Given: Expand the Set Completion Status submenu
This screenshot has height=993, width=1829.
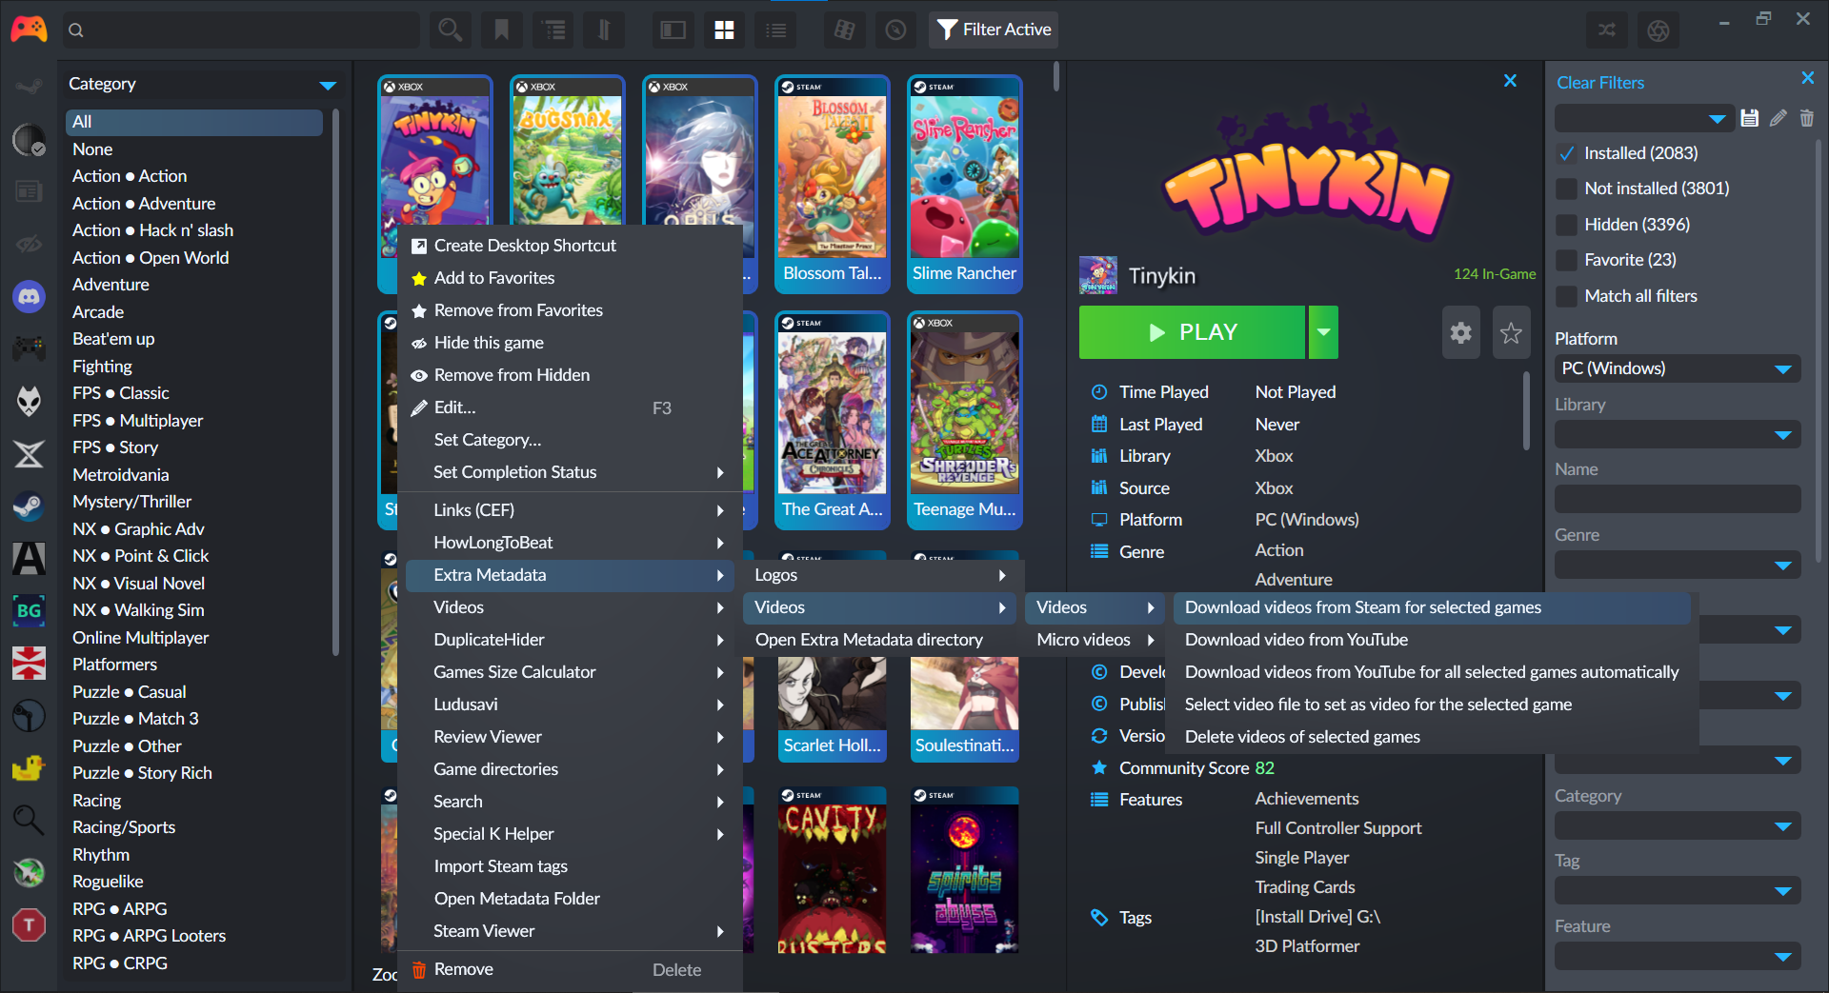Looking at the screenshot, I should point(570,472).
